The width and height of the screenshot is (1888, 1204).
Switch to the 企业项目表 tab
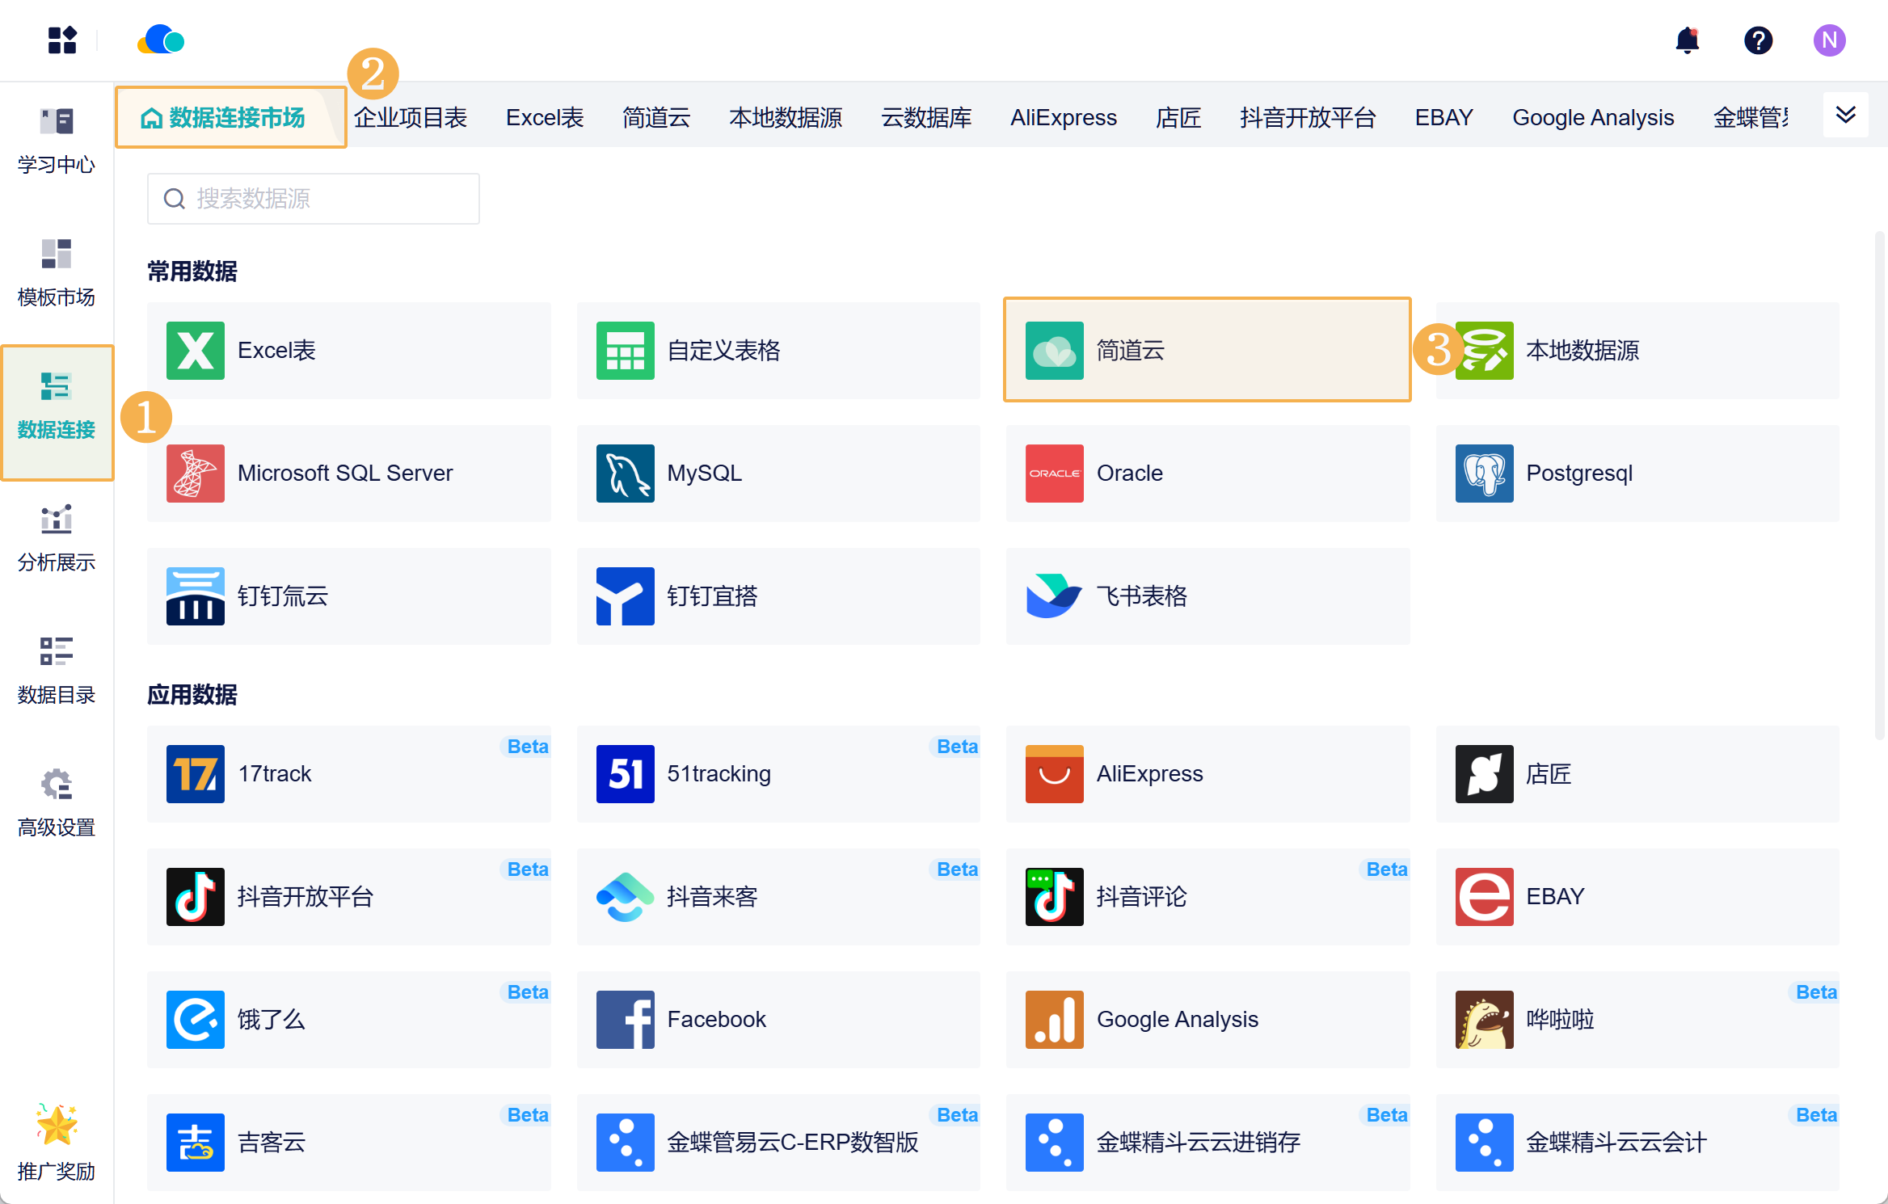[411, 118]
